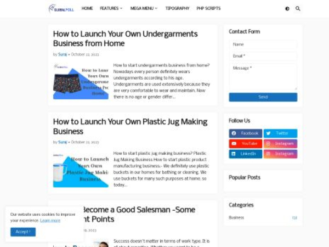Open the Facebook follow button

(x=246, y=133)
